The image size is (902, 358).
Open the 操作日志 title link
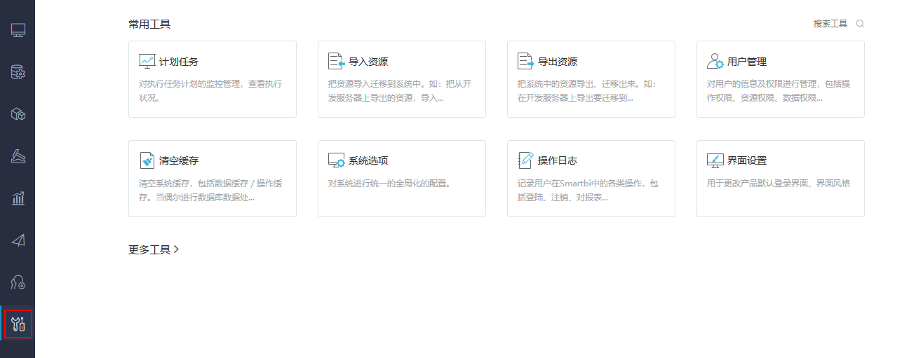tap(558, 161)
